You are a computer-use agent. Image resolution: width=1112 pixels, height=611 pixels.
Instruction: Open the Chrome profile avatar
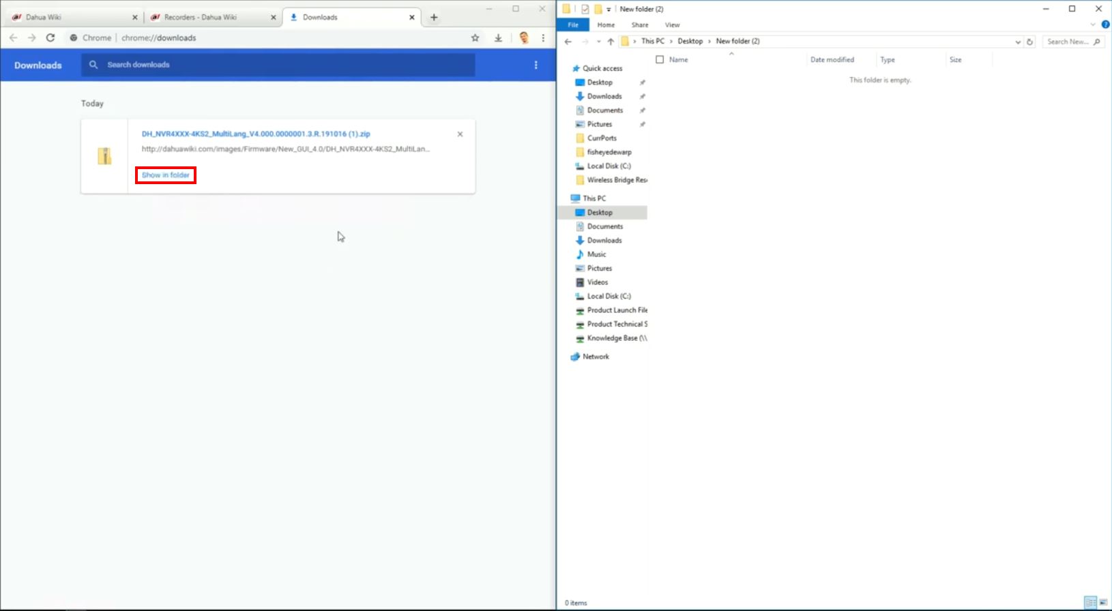point(524,38)
